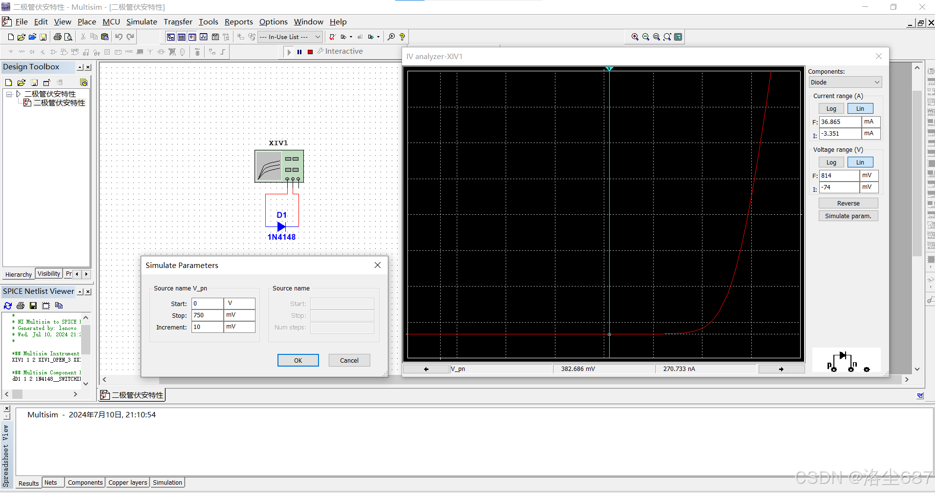
Task: Click the Simulate param. button
Action: [848, 216]
